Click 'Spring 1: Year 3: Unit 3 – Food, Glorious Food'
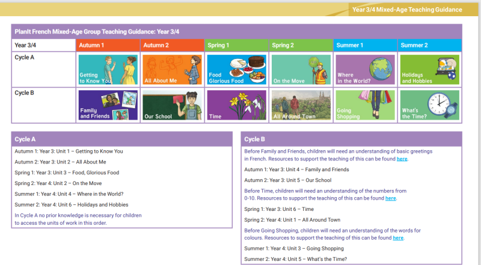Viewport: 481px width, 265px height. tap(67, 172)
